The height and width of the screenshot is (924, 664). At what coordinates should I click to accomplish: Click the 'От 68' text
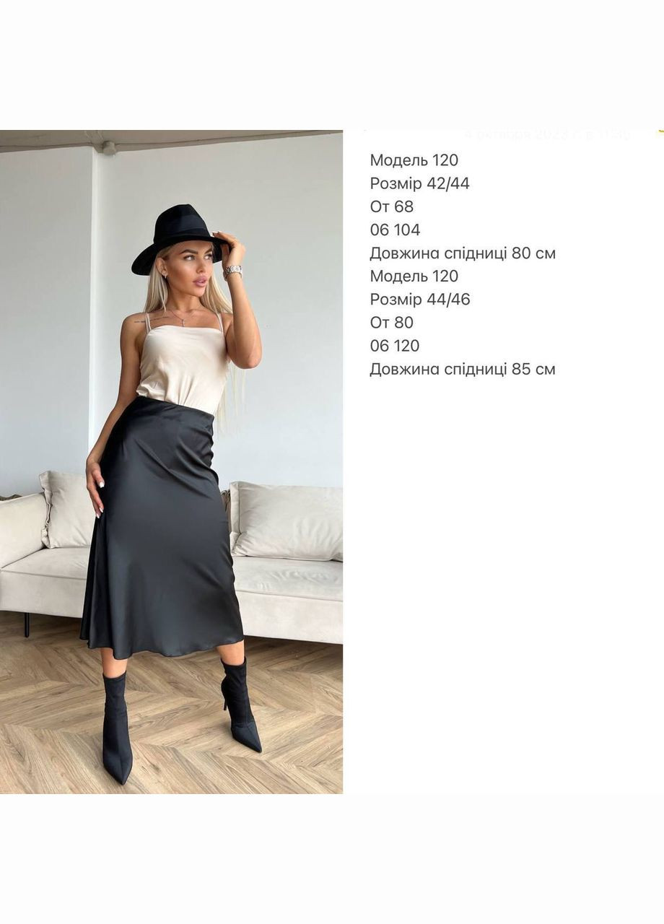pyautogui.click(x=392, y=206)
